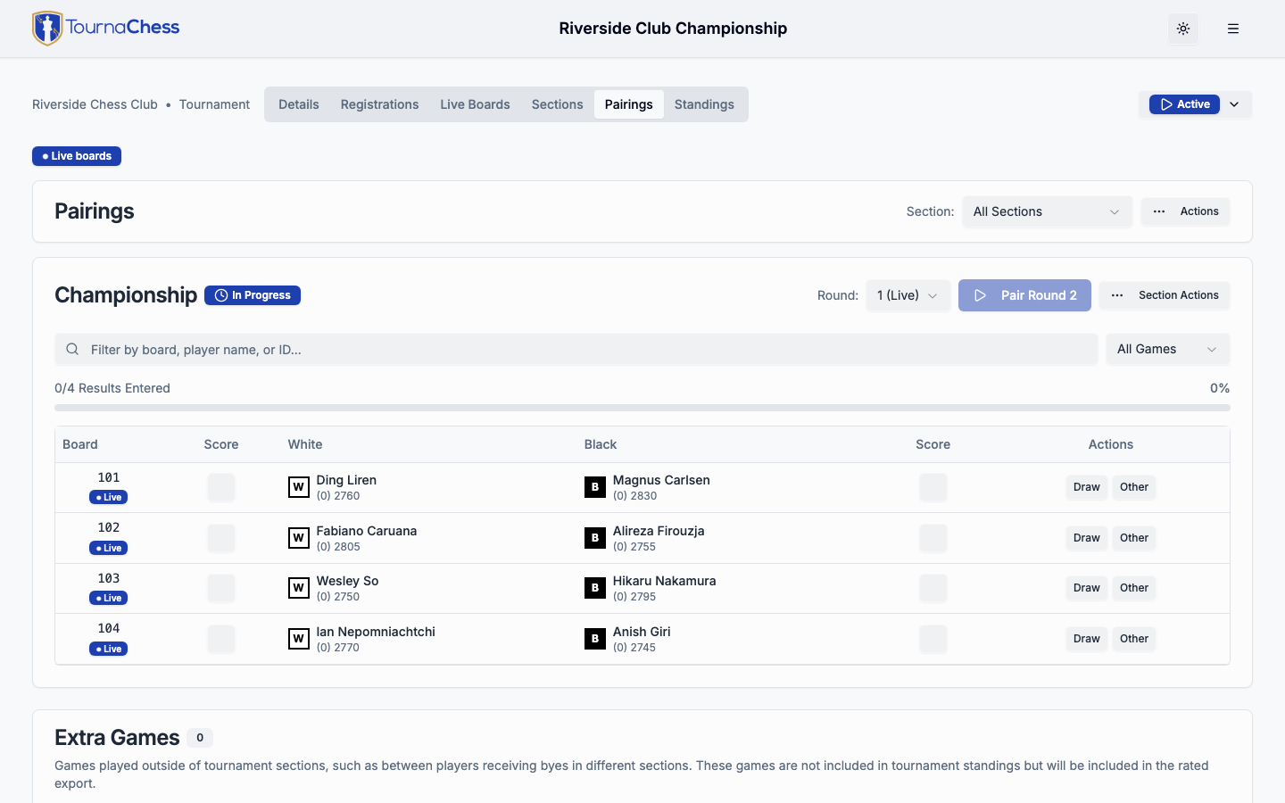Screen dimensions: 1285x803
Task: Click the B icon beside Anish Giri
Action: pyautogui.click(x=595, y=639)
